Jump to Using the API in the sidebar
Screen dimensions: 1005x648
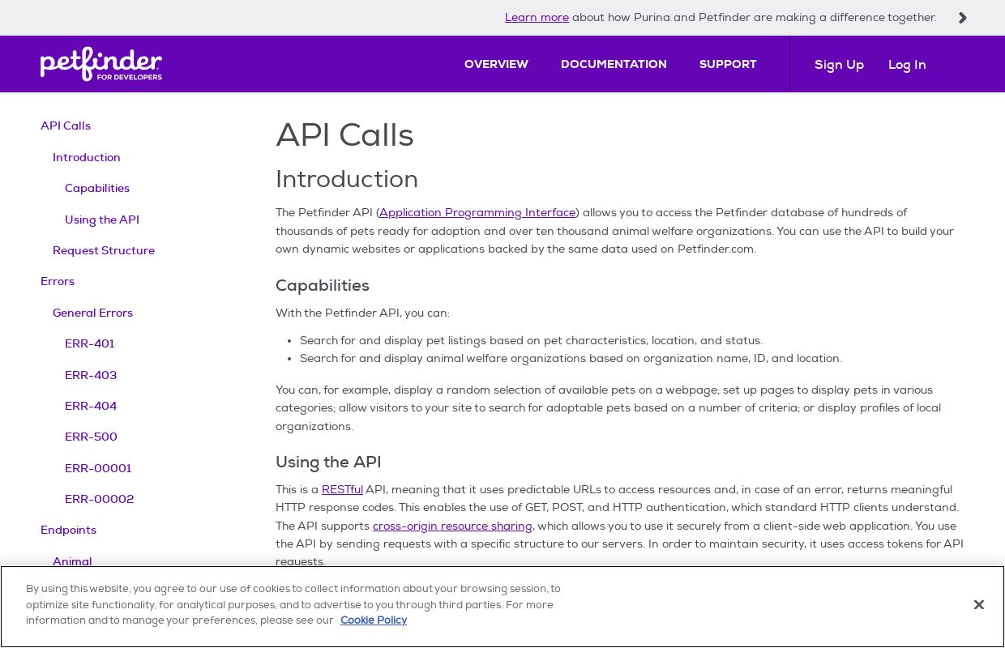point(102,220)
